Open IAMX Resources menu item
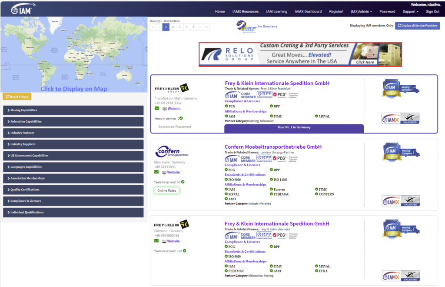Screen dimensions: 445x287 pyautogui.click(x=246, y=12)
